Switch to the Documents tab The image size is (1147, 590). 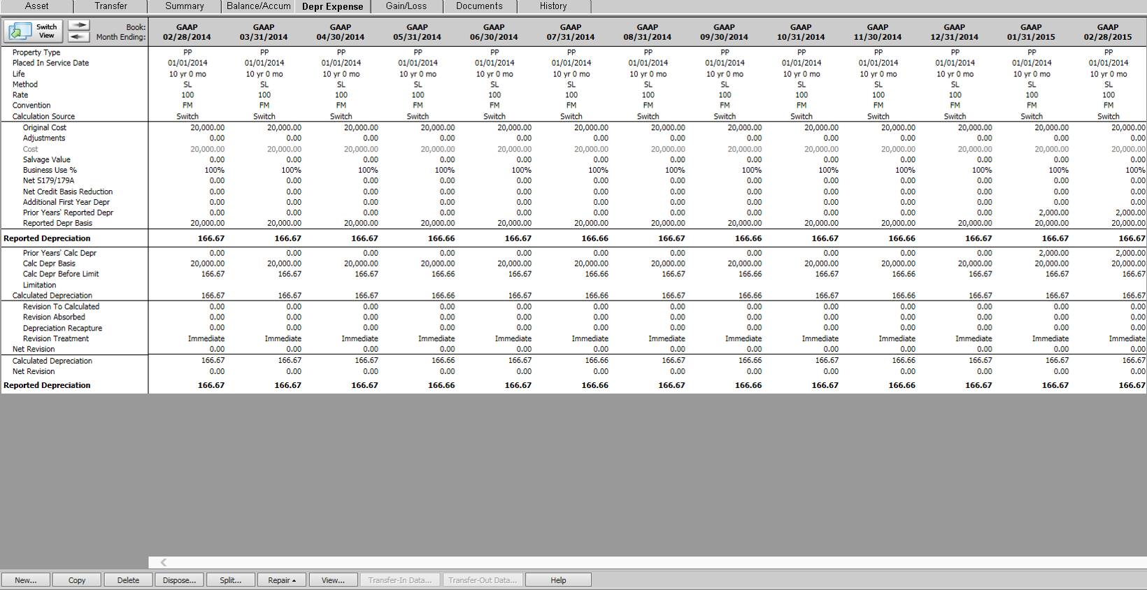tap(479, 6)
